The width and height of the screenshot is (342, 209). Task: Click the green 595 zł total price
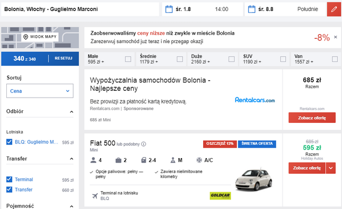tap(312, 148)
